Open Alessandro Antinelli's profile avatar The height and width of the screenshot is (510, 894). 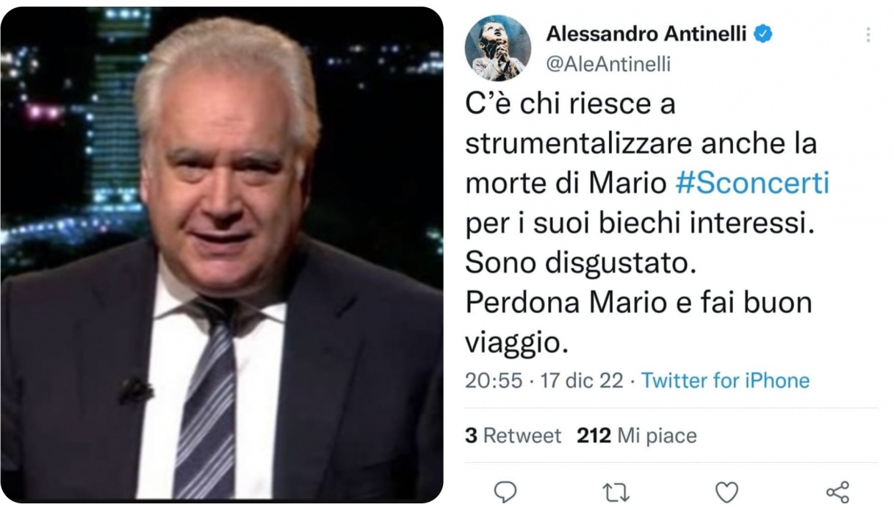coord(498,48)
